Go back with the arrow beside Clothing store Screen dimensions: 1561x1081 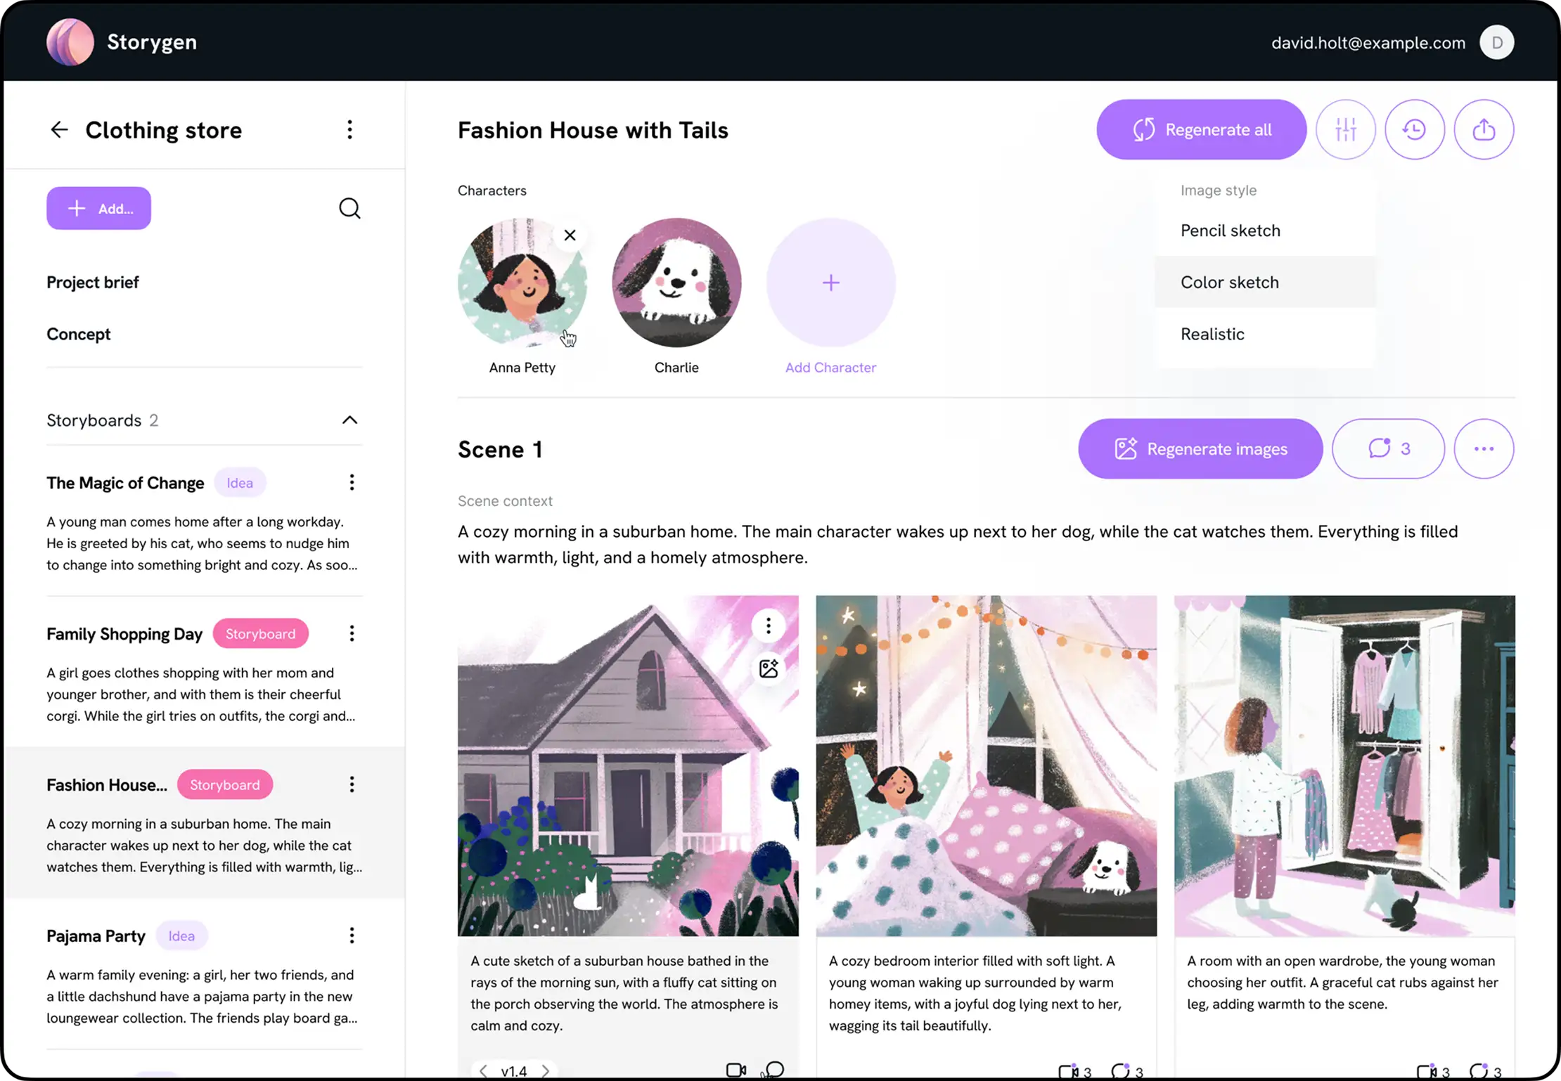tap(59, 129)
